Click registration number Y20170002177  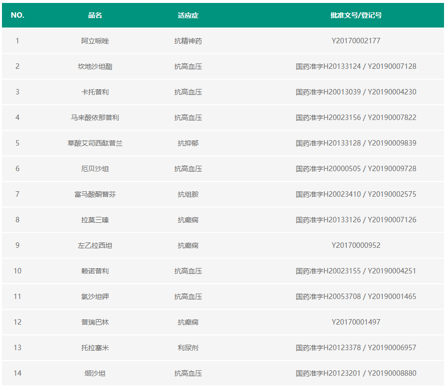[x=356, y=41]
